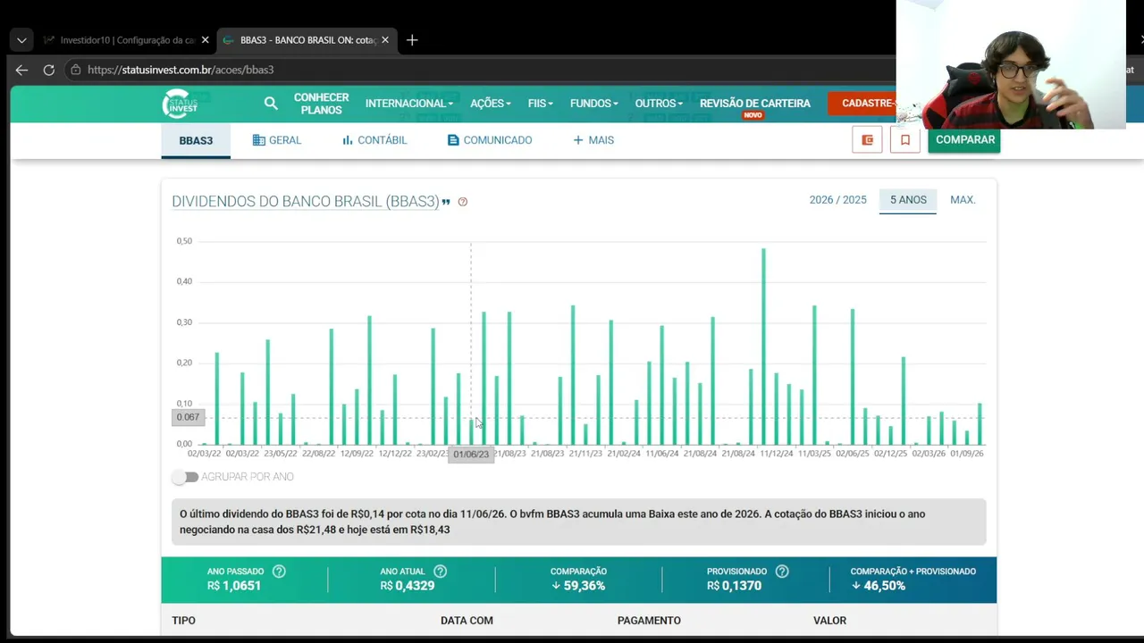
Task: Click the tallest dividend bar in the chart
Action: (763, 347)
